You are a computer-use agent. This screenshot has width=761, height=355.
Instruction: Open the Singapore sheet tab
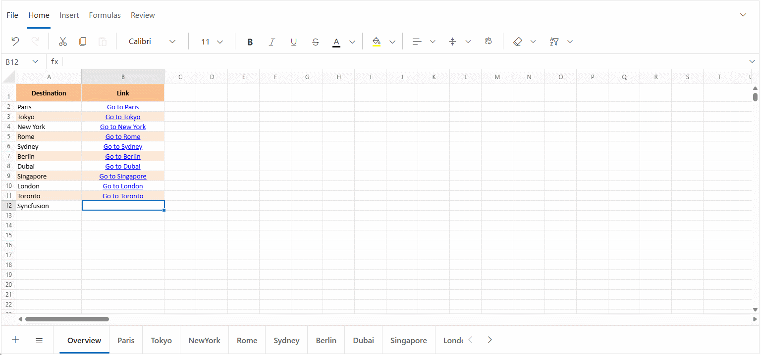coord(409,340)
